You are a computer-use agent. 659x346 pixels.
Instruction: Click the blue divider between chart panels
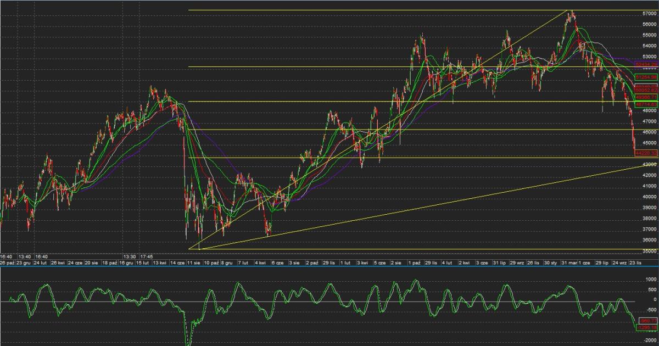click(329, 267)
